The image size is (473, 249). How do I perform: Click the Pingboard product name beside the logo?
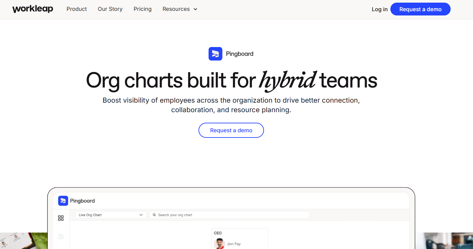(240, 54)
